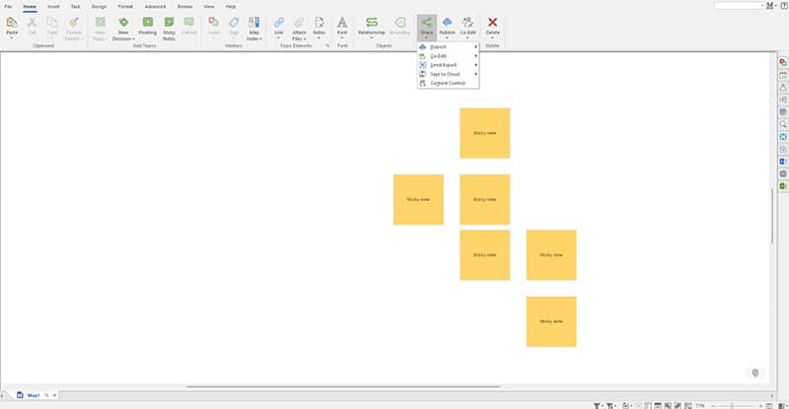Click the Link icon in Topic Elements

click(278, 22)
